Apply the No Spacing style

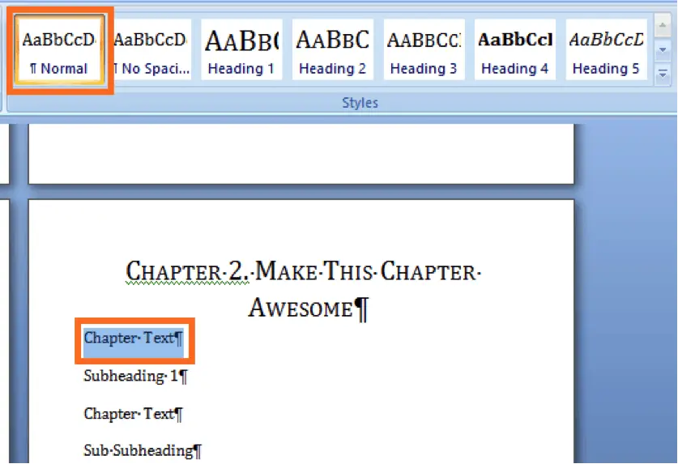tap(151, 50)
